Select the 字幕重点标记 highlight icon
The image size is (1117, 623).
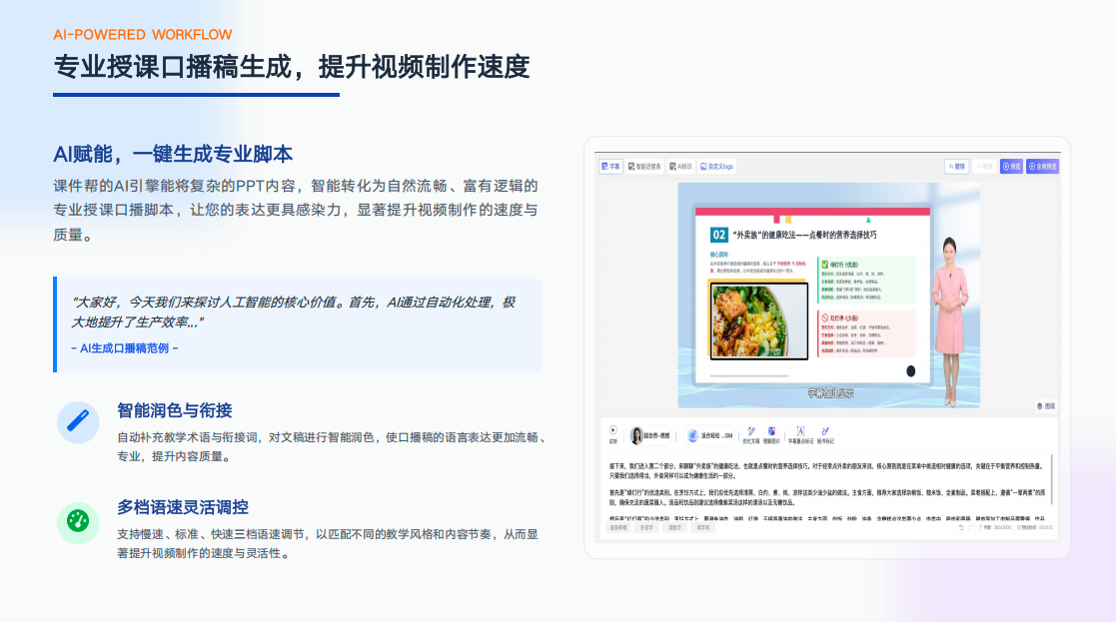pos(801,432)
